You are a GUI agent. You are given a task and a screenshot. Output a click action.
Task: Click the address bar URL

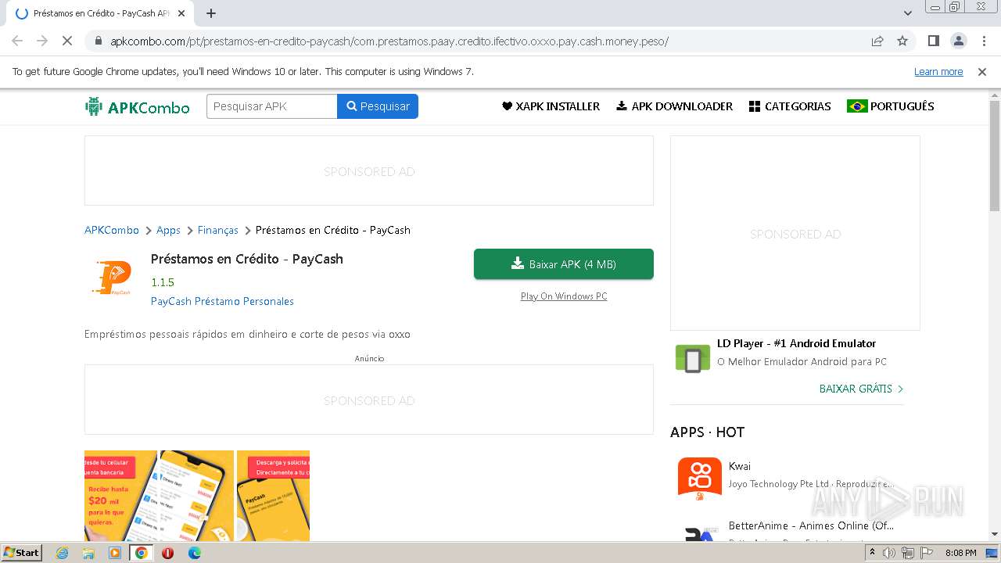pos(389,41)
